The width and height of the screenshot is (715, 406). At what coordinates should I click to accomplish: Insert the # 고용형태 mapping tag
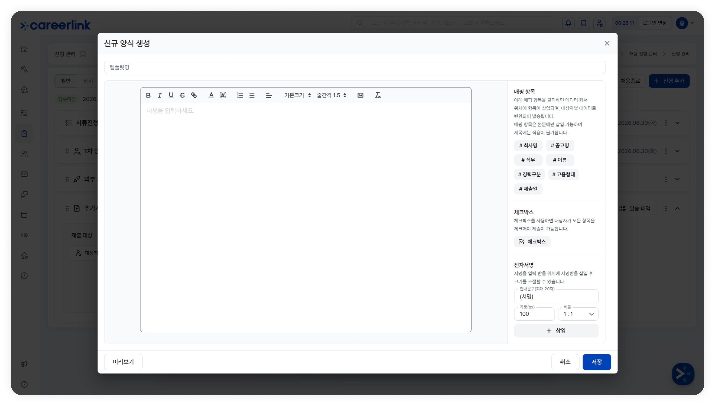point(563,174)
